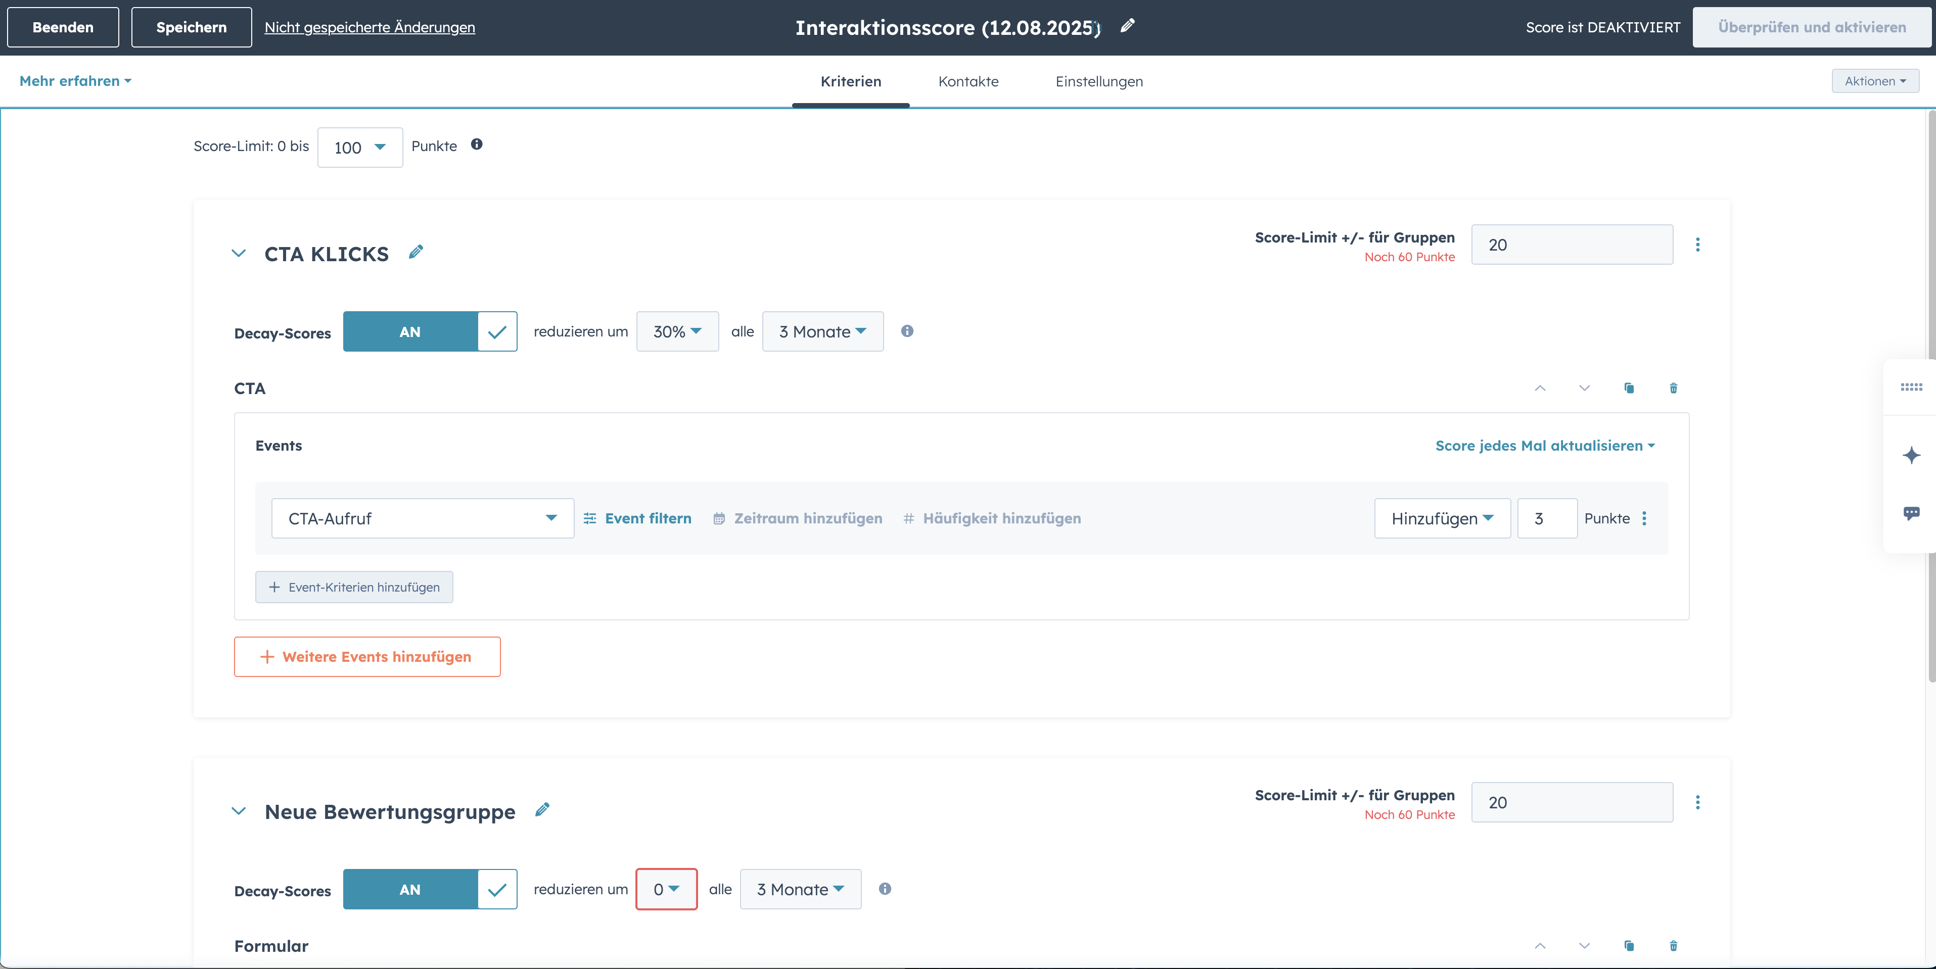Open the Score jedes Mal aktualisieren dropdown

click(1544, 446)
